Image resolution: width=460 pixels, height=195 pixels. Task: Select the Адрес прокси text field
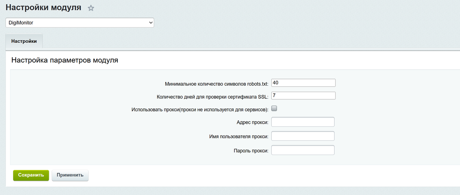pyautogui.click(x=303, y=122)
